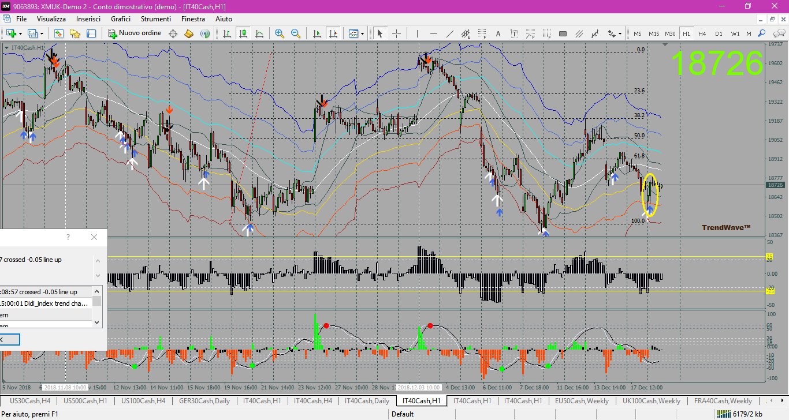Image resolution: width=789 pixels, height=420 pixels.
Task: Open the Finestra menu
Action: click(193, 19)
